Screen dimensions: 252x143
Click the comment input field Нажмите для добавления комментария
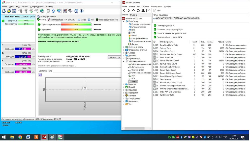click(80, 66)
